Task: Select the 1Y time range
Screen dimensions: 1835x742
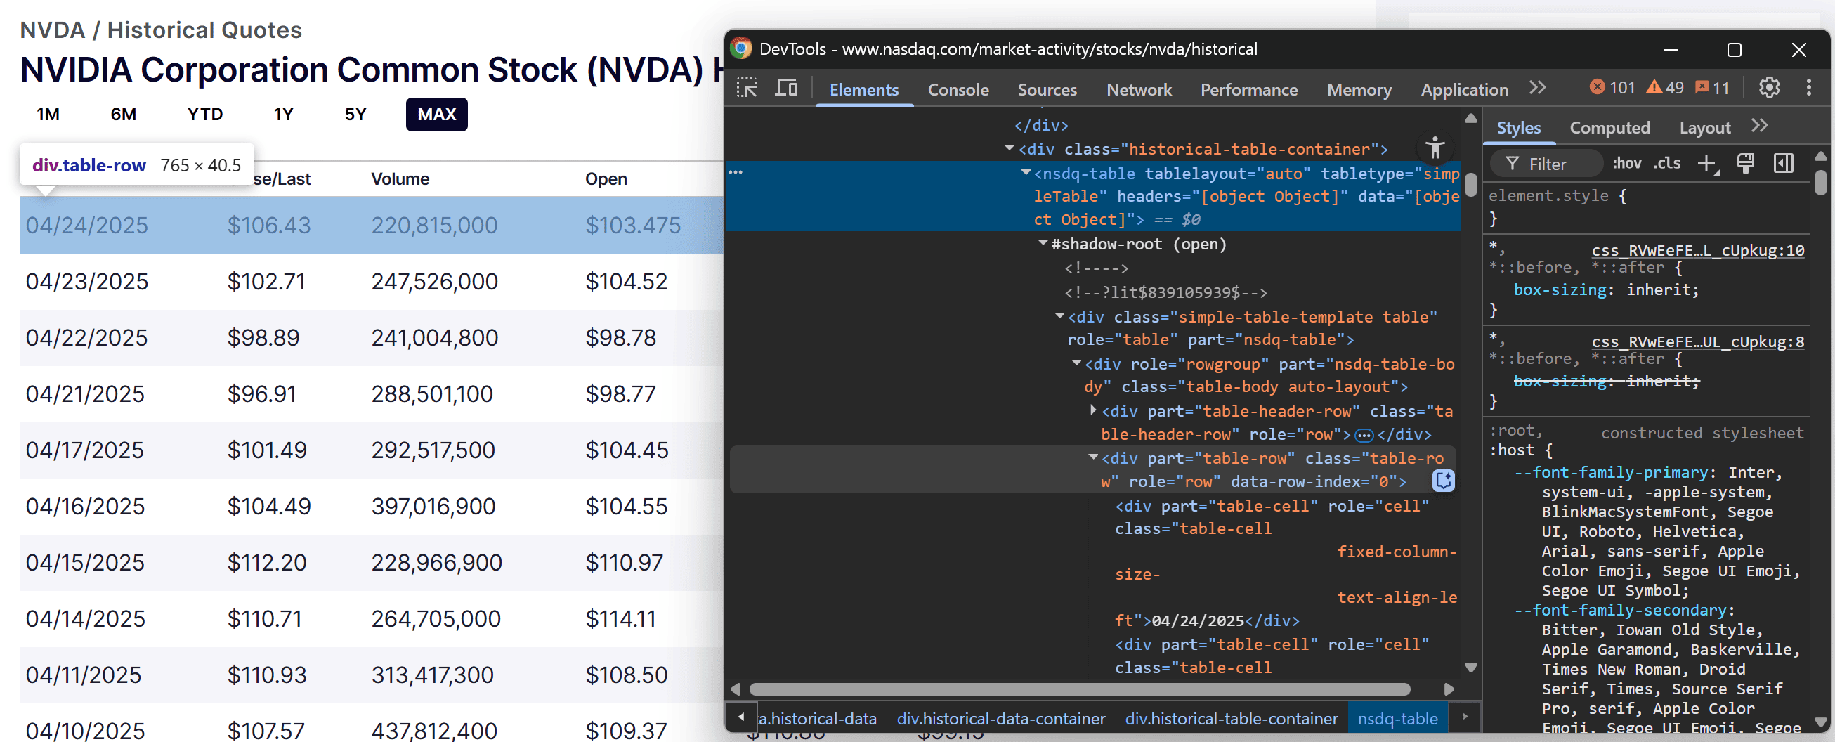Action: pyautogui.click(x=284, y=114)
